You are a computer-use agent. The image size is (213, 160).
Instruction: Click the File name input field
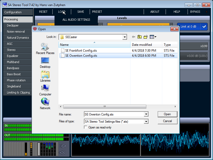pyautogui.click(x=114, y=114)
